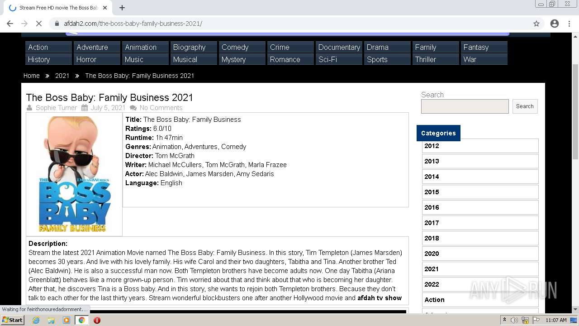This screenshot has width=579, height=326.
Task: Open the Chrome taskbar icon
Action: [82, 320]
